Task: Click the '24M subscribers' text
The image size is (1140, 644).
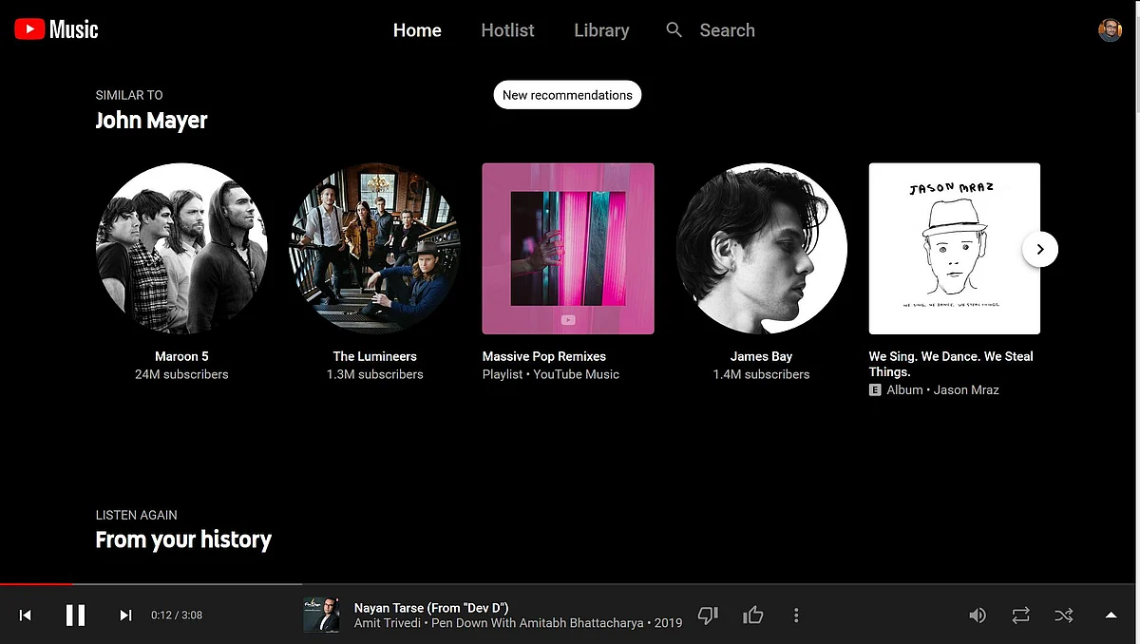Action: (181, 374)
